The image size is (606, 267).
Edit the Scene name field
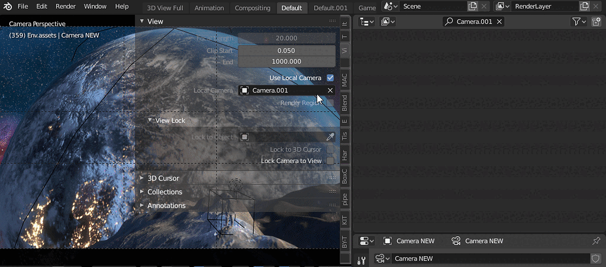click(x=433, y=7)
